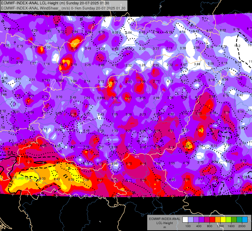Click the wind shear value 4.36
252x231 pixels.
[x=4, y=78]
